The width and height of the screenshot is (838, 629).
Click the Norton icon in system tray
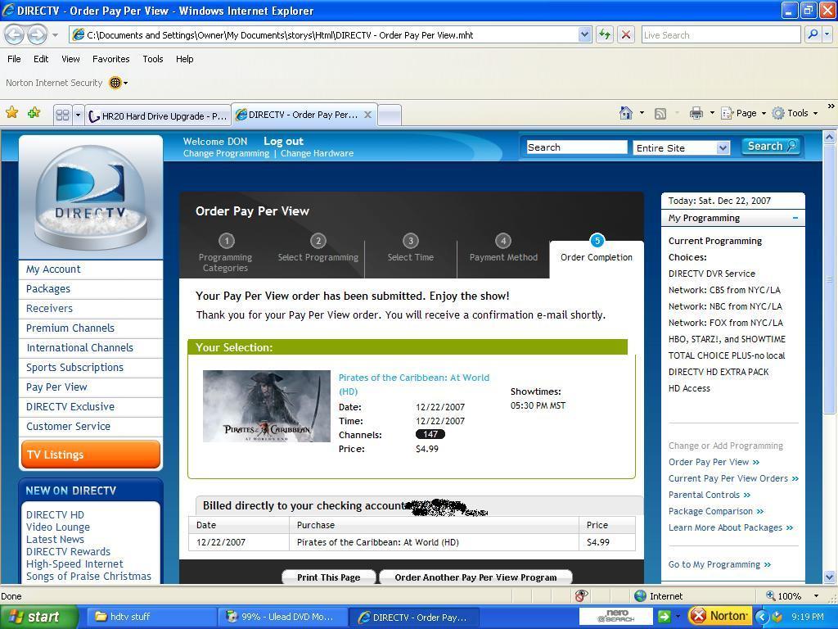point(719,616)
